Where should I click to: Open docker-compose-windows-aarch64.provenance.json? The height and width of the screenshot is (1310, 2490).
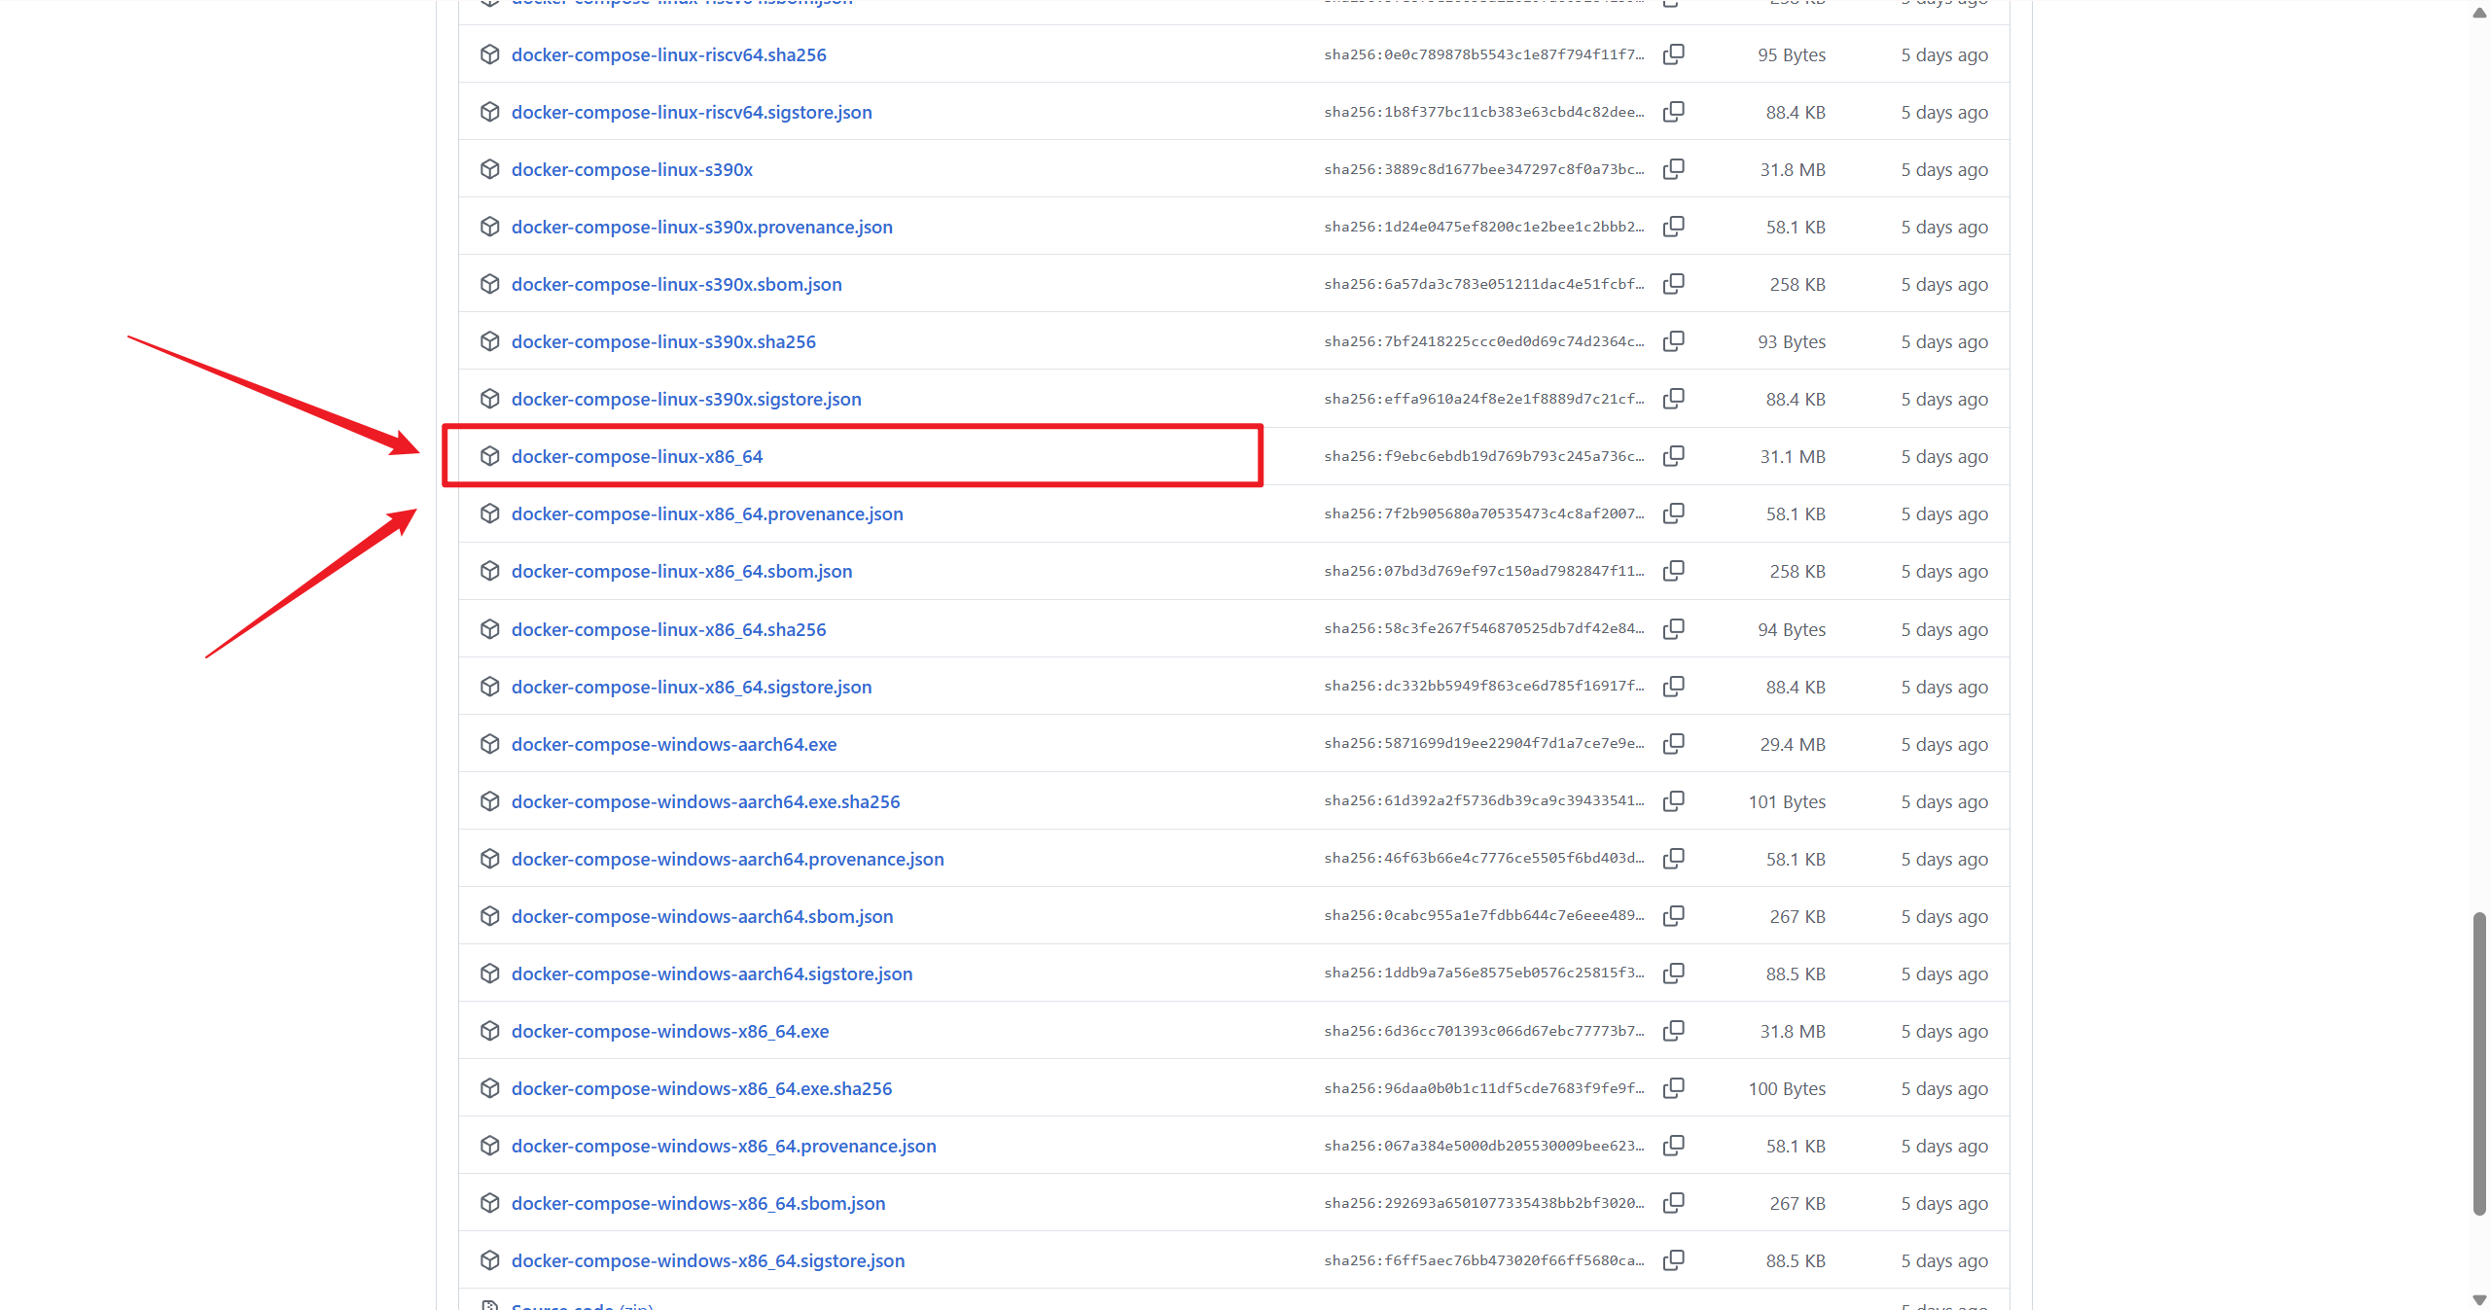coord(728,859)
